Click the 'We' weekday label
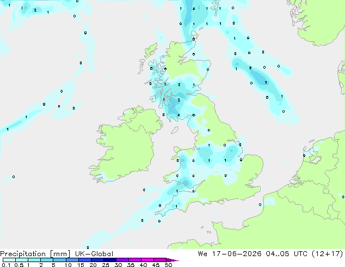The width and height of the screenshot is (345, 267). [202, 254]
